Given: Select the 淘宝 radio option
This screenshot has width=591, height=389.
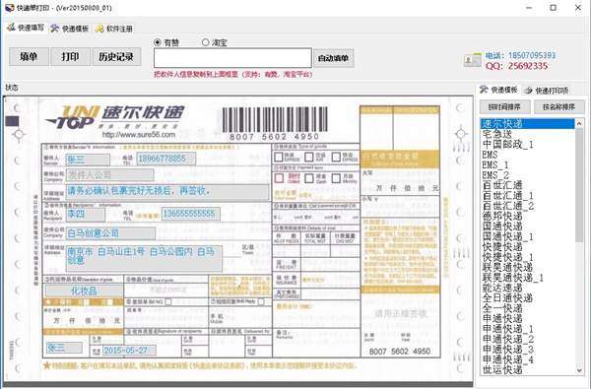Looking at the screenshot, I should tap(215, 42).
